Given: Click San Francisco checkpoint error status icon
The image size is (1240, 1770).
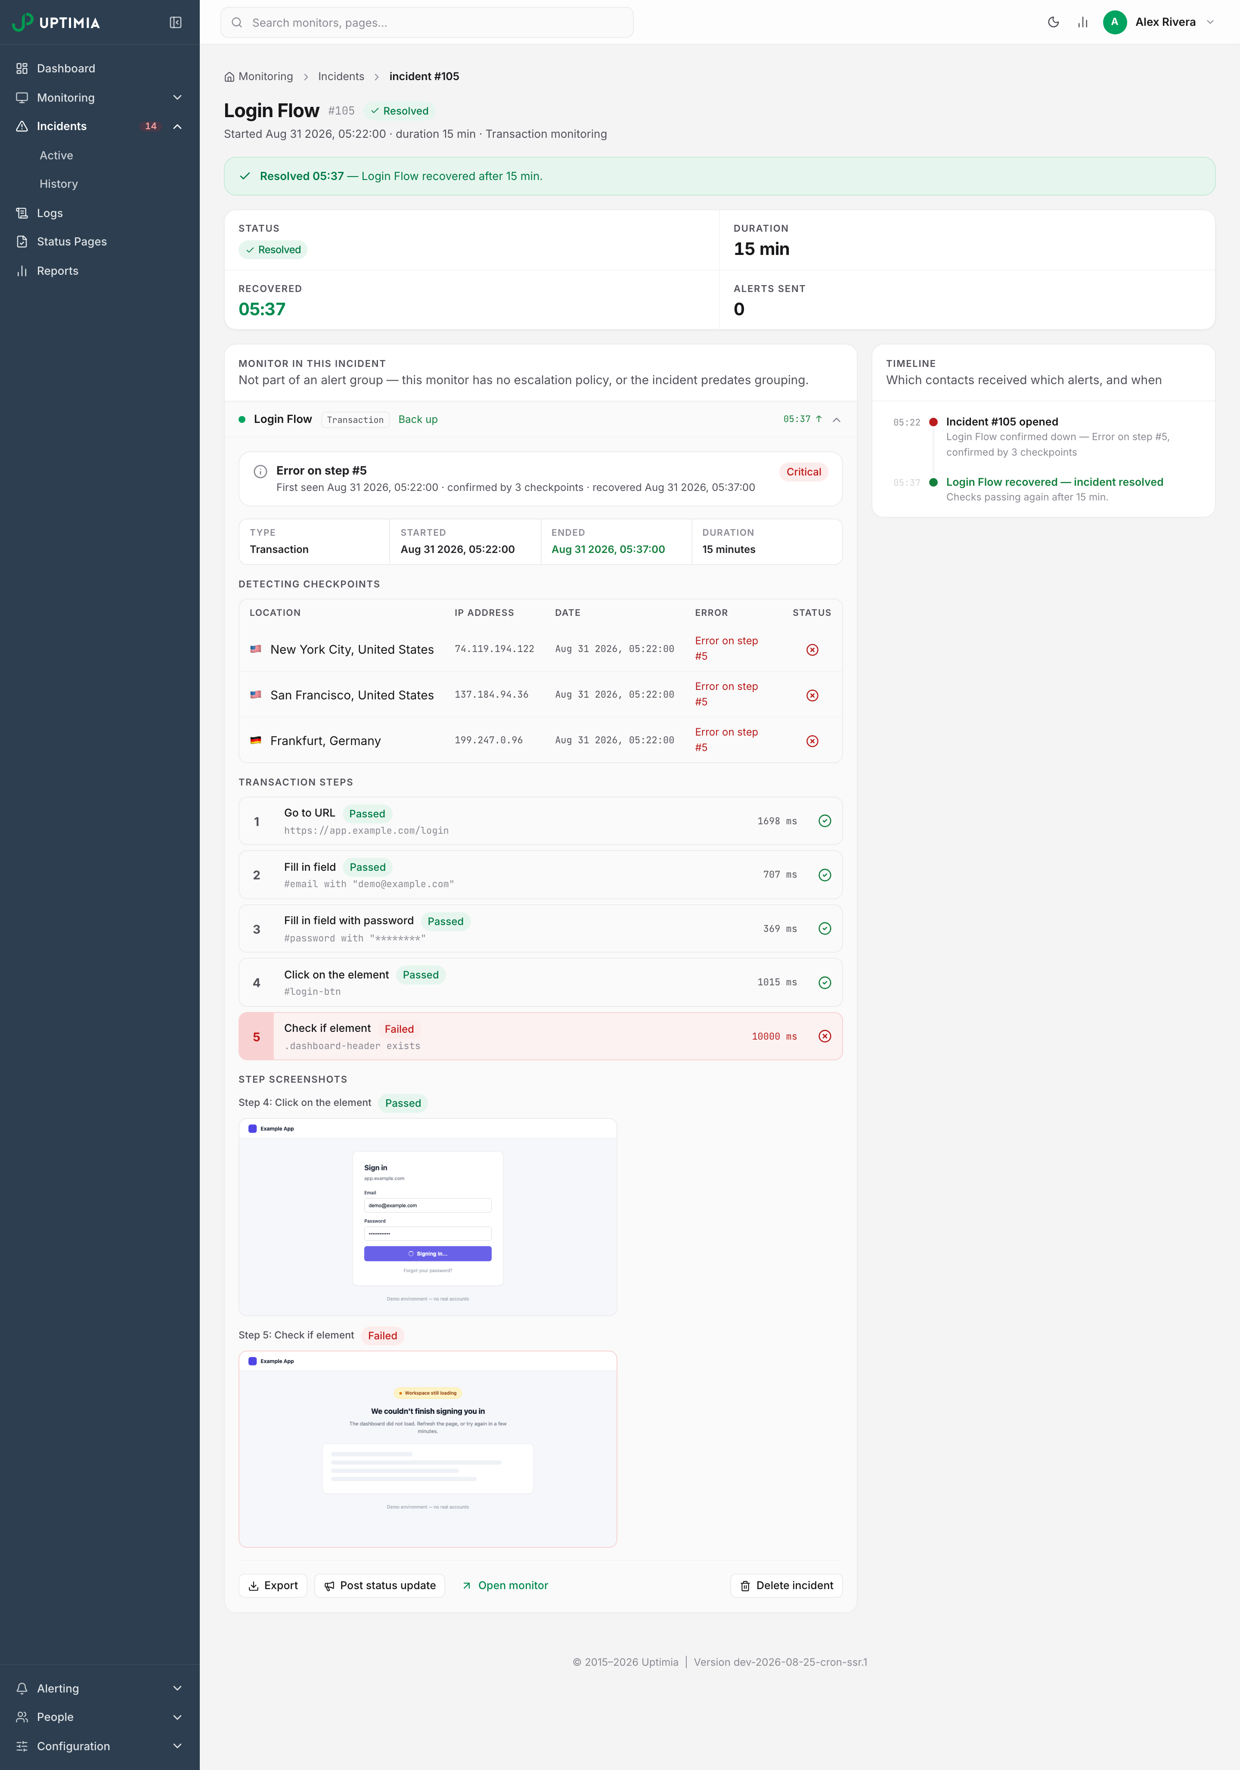Looking at the screenshot, I should pos(812,696).
